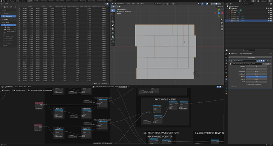Viewport: 273px width, 146px height.
Task: Toggle camera view gizmo in viewport
Action: click(222, 26)
